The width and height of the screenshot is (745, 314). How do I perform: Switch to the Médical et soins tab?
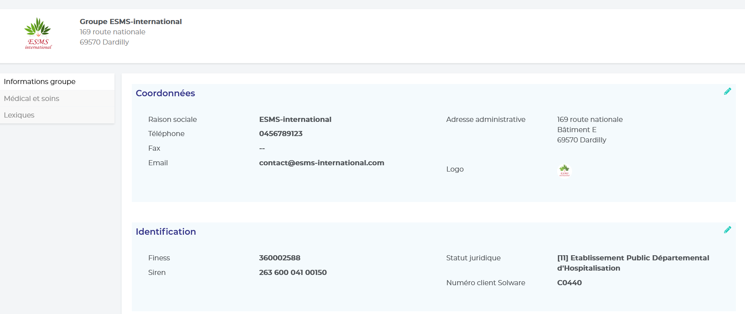(32, 99)
